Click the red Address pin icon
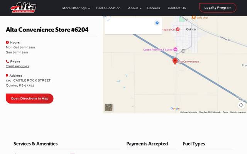 coord(7,75)
